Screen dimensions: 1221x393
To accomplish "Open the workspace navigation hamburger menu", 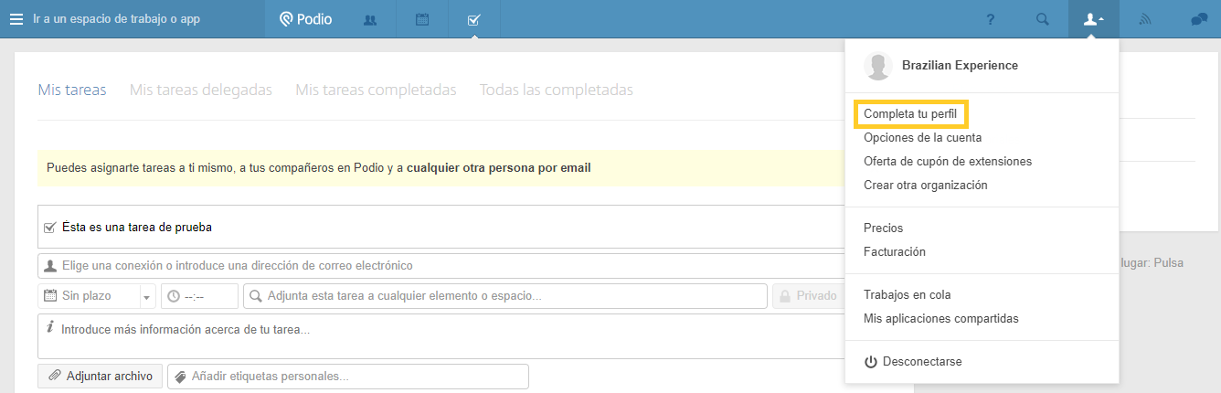I will point(16,19).
